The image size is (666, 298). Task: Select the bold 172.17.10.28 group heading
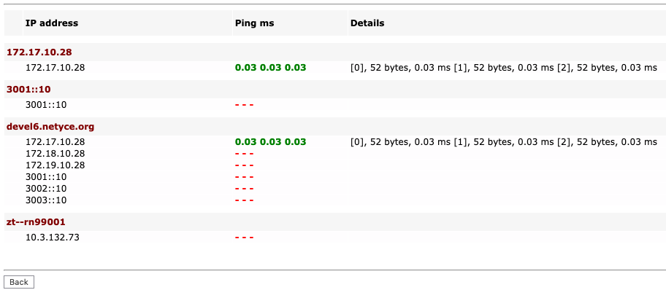click(39, 52)
